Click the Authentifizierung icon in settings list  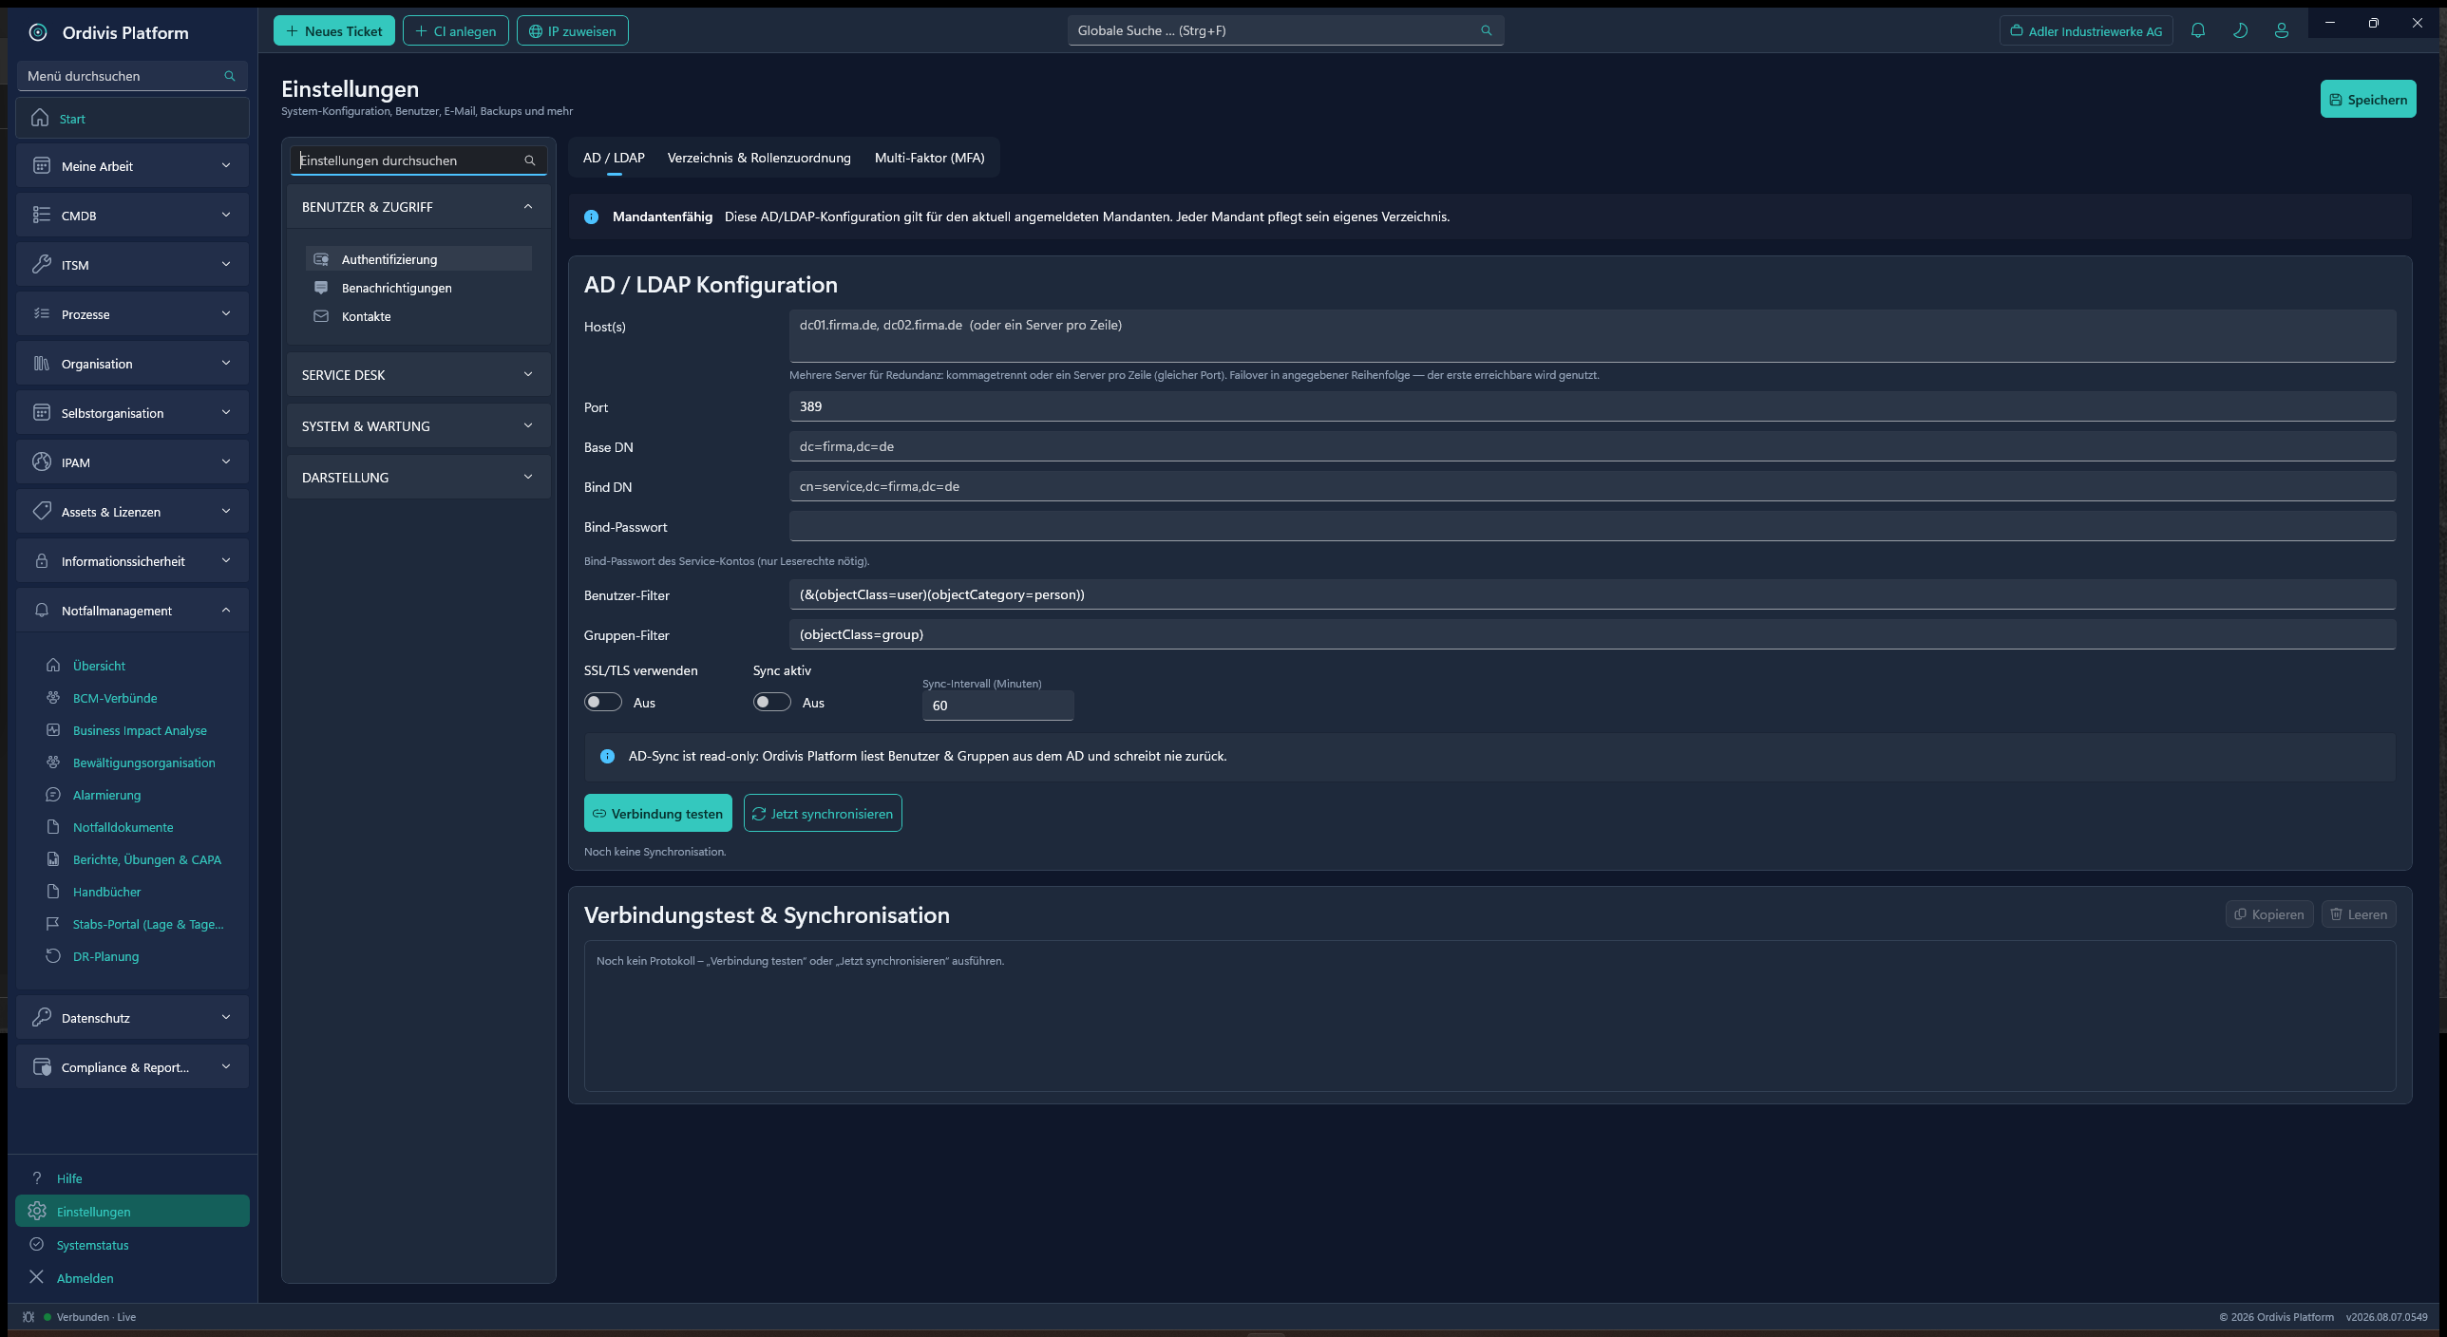coord(321,259)
